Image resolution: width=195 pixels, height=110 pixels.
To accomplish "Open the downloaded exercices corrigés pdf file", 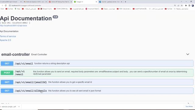I will (x=9, y=107).
